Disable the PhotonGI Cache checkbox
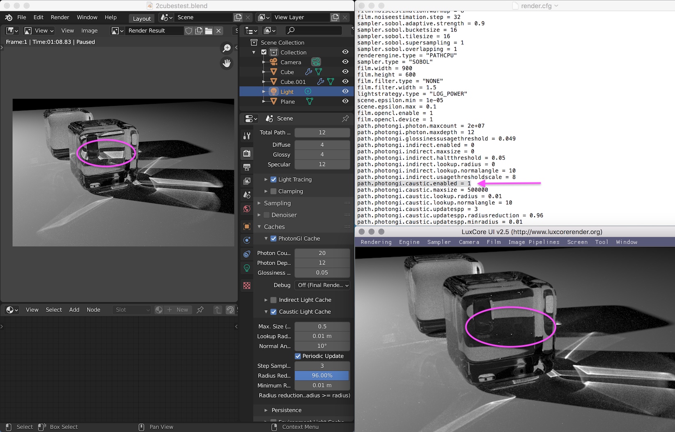 273,238
